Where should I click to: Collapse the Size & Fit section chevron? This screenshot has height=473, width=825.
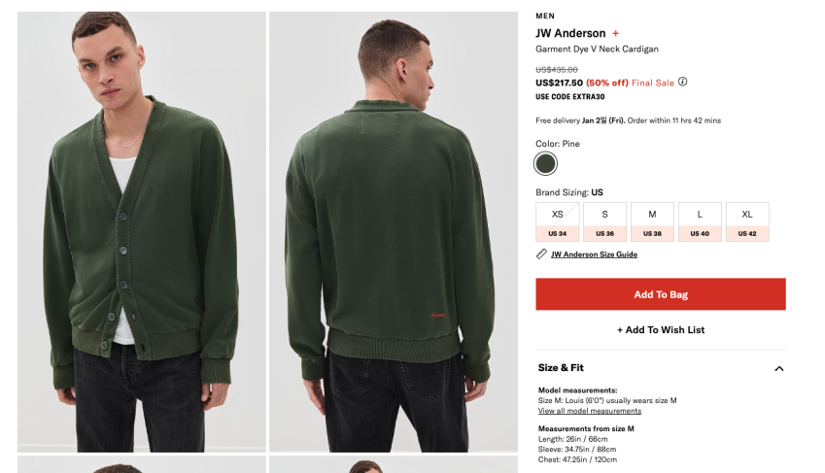point(778,368)
